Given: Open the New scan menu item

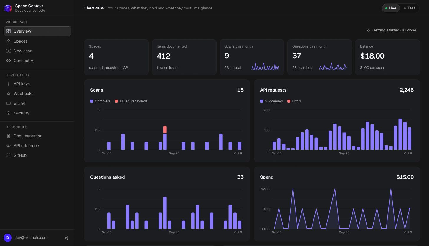Looking at the screenshot, I should [37, 51].
